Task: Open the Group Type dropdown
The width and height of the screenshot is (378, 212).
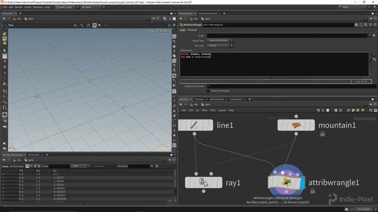Action: pos(220,41)
